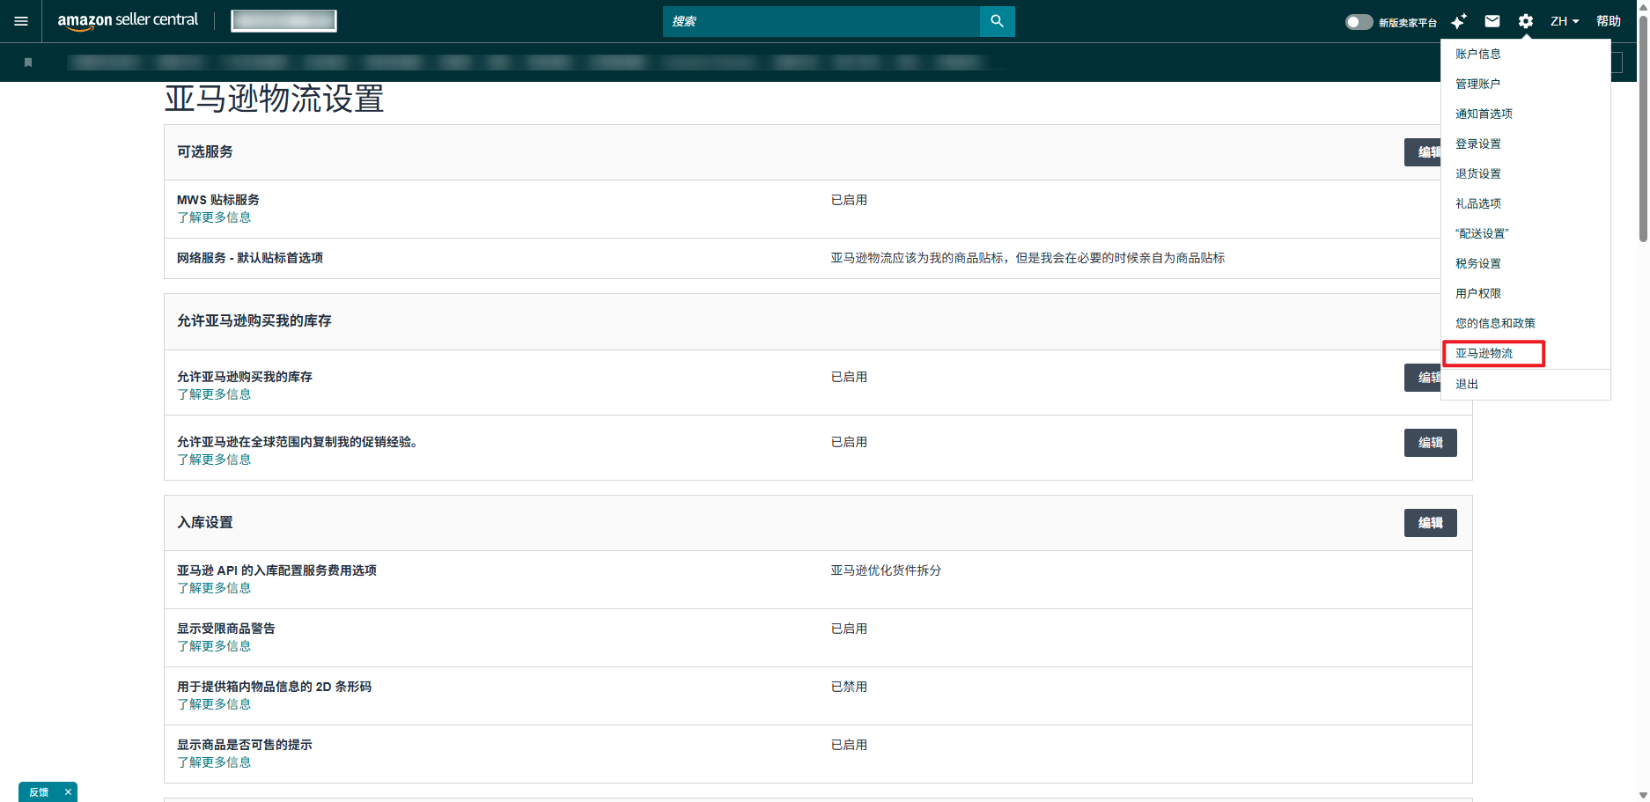Open the mail messages icon
Viewport: 1650px width, 802px height.
(1492, 21)
